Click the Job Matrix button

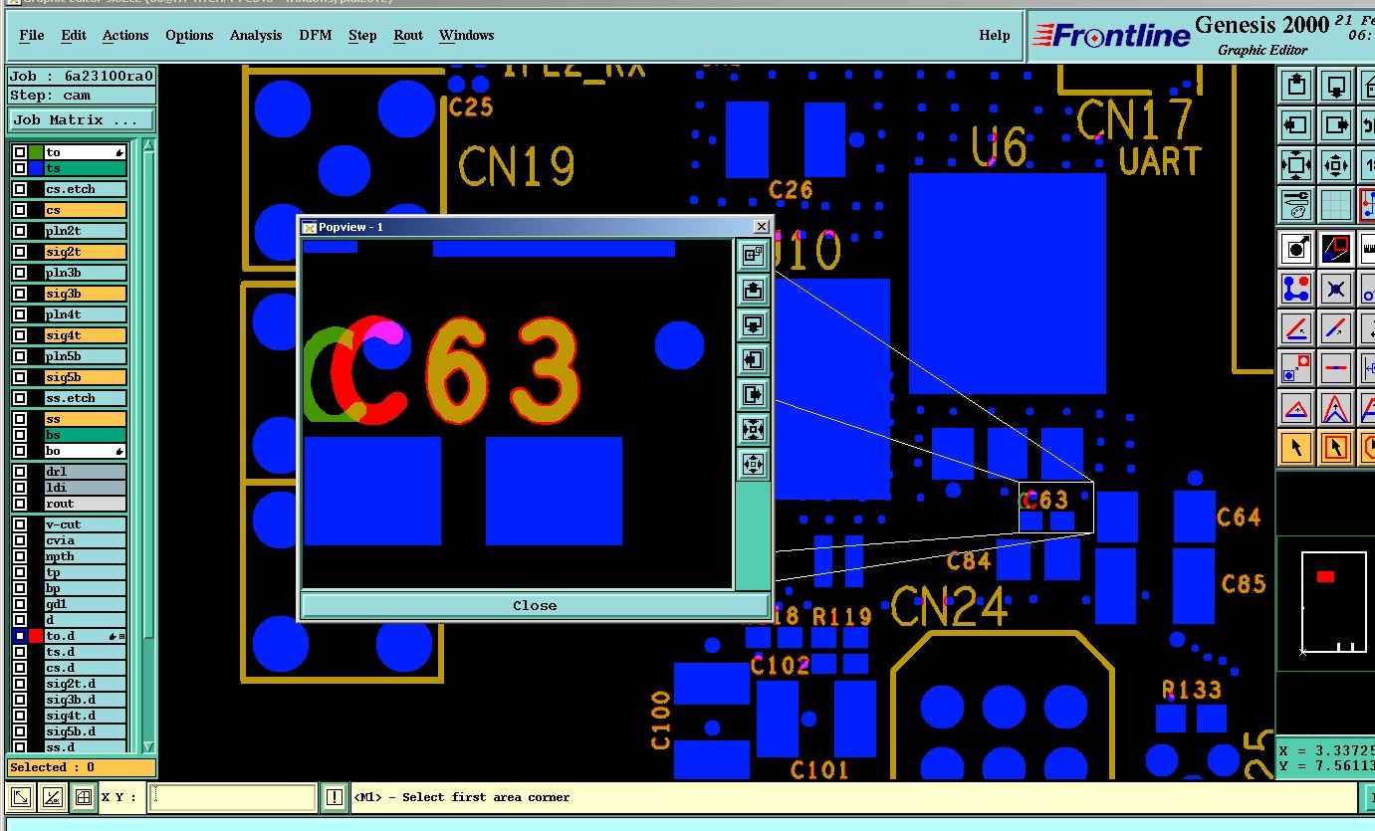click(x=82, y=119)
